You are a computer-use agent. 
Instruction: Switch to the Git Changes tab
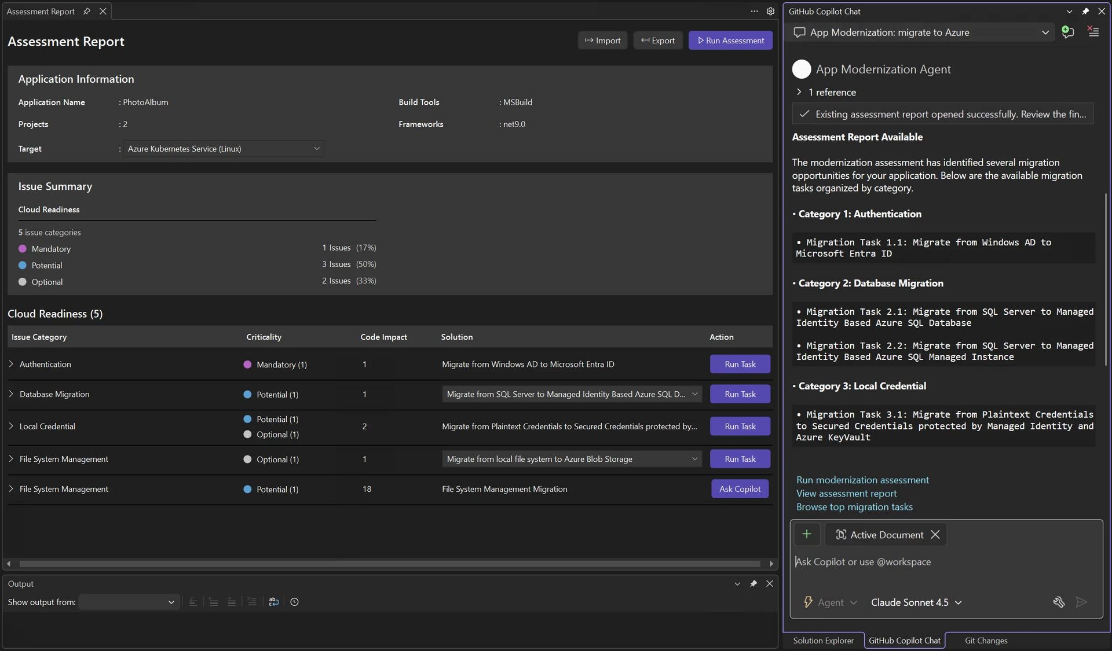tap(986, 641)
